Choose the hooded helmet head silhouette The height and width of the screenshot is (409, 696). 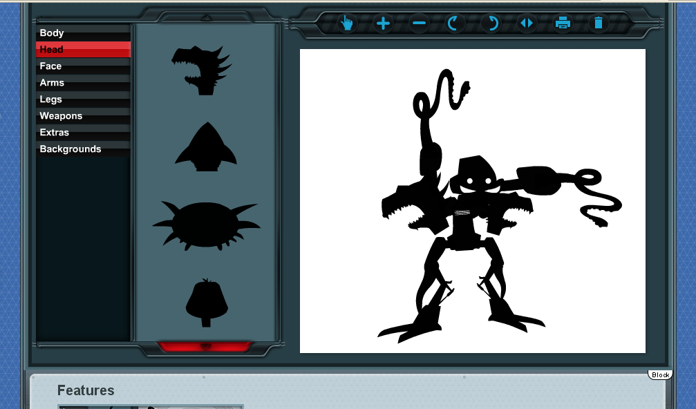tap(207, 303)
